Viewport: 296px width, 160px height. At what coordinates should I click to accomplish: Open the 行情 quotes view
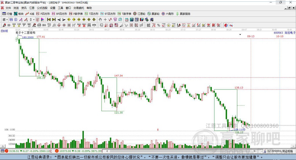[7, 14]
